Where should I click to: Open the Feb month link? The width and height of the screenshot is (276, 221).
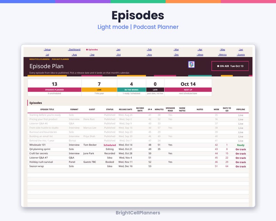pos(149,49)
